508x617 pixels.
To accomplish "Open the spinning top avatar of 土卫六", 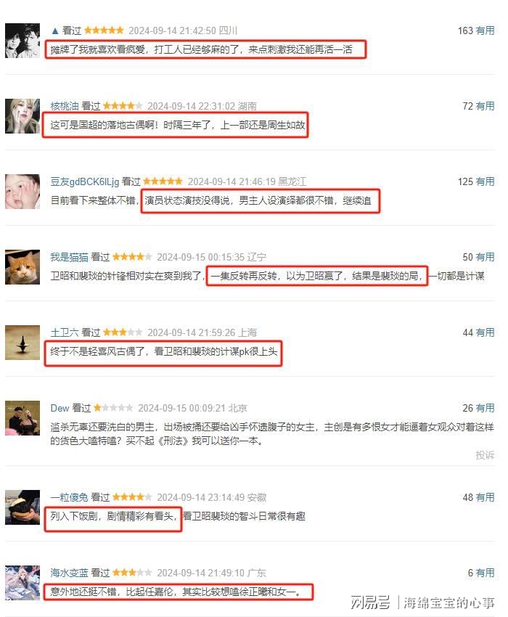I will (22, 343).
